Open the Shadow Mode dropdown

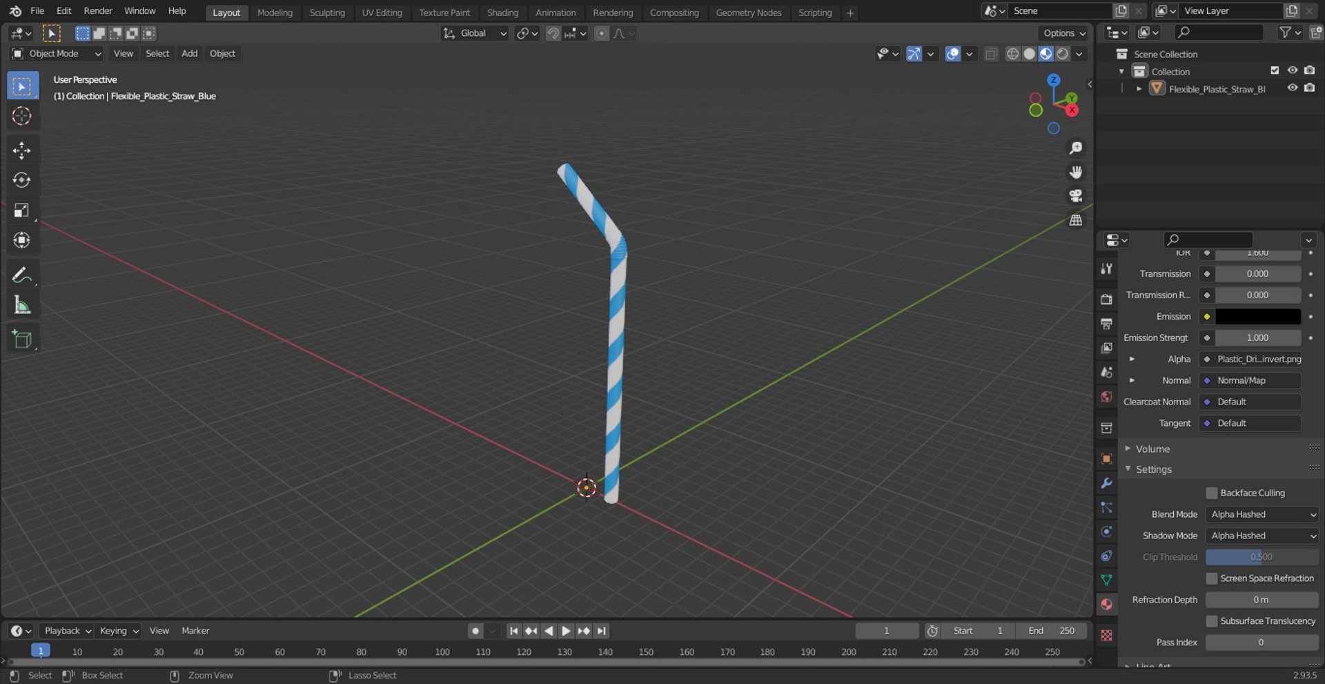[1262, 536]
